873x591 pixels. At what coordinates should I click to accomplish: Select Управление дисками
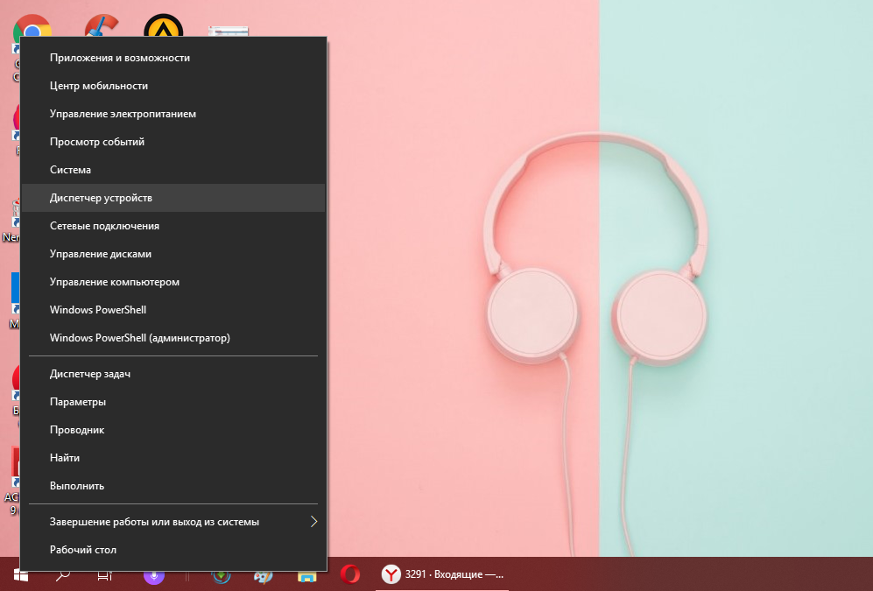pyautogui.click(x=173, y=254)
